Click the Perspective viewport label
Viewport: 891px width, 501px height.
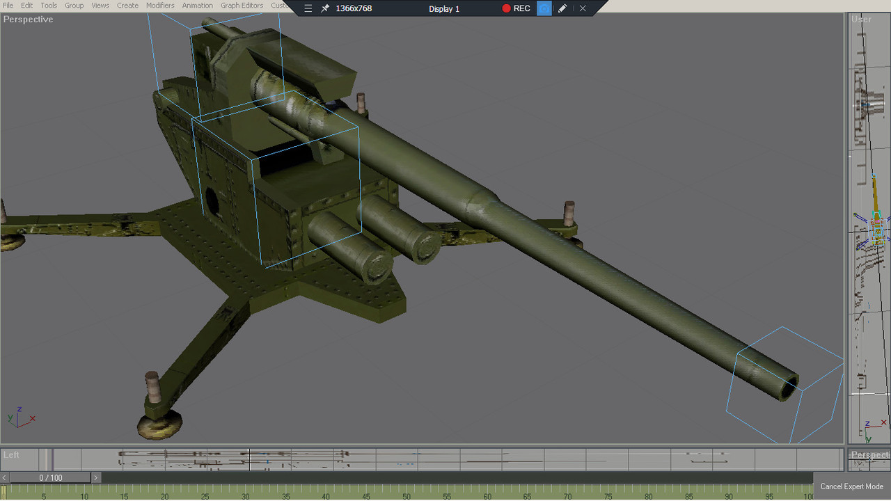(x=28, y=19)
